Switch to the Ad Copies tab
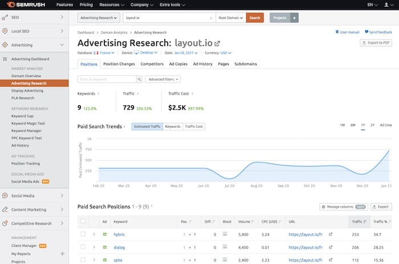Image resolution: width=399 pixels, height=264 pixels. [x=178, y=64]
